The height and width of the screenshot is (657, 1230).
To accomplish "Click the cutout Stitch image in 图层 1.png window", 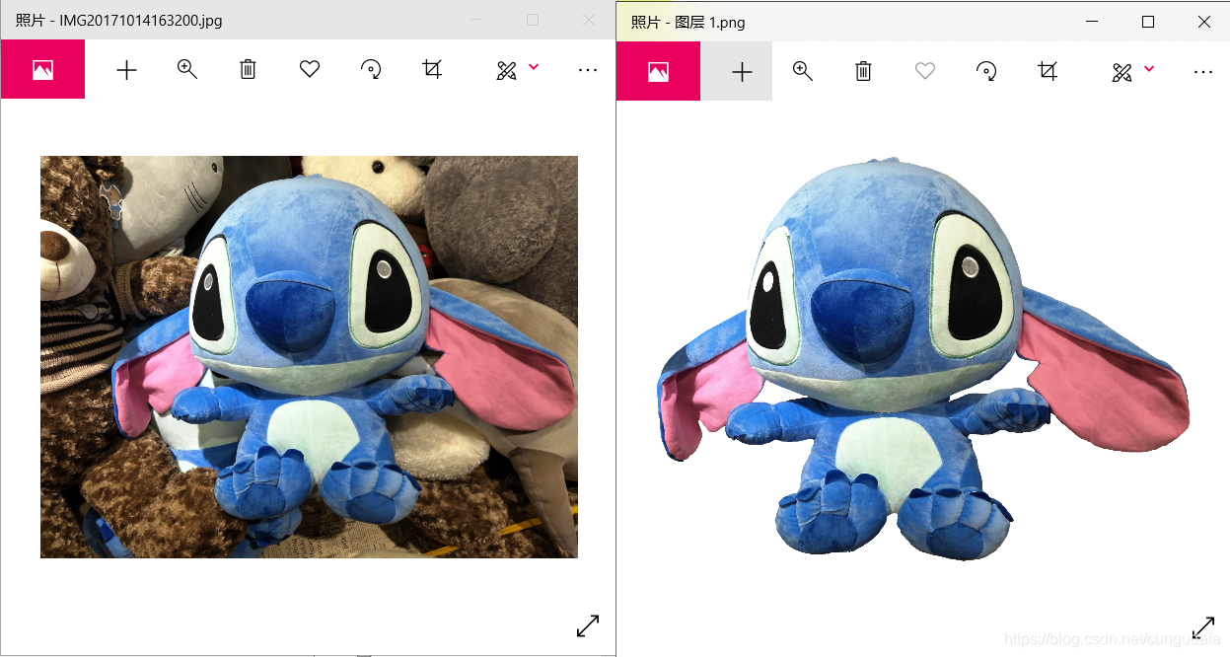I will [923, 358].
